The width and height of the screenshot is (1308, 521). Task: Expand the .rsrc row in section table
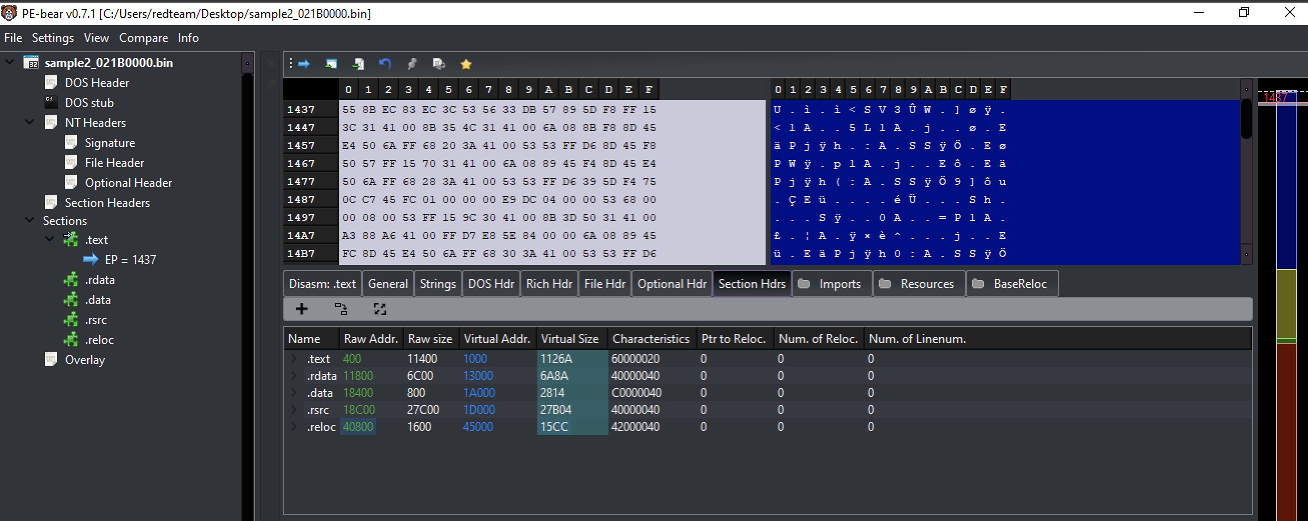coord(294,409)
